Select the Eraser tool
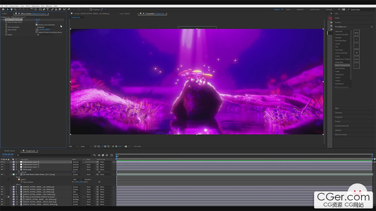Image resolution: width=376 pixels, height=211 pixels. 60,9
